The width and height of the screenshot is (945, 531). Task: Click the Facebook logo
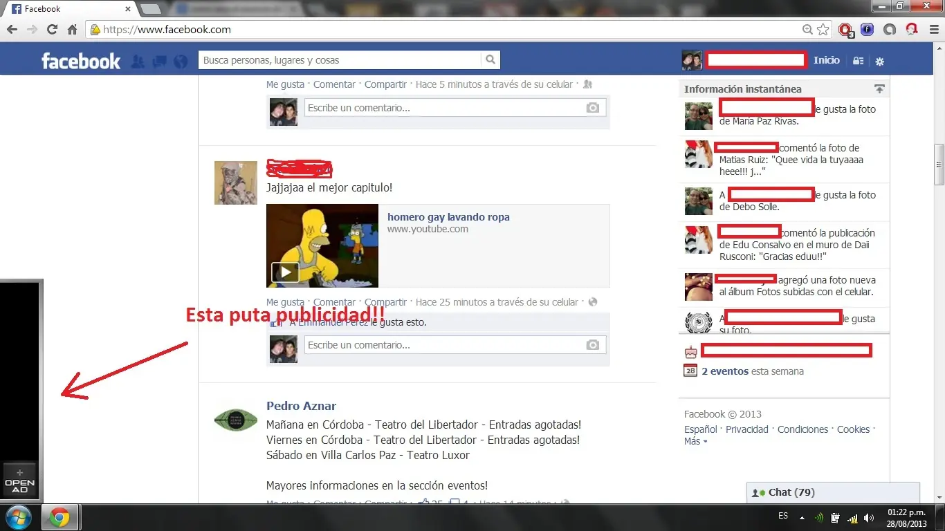coord(80,61)
